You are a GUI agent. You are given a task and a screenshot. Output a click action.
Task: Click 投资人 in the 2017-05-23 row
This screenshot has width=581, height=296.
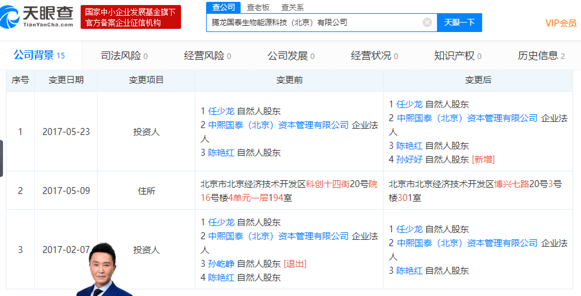coord(147,132)
